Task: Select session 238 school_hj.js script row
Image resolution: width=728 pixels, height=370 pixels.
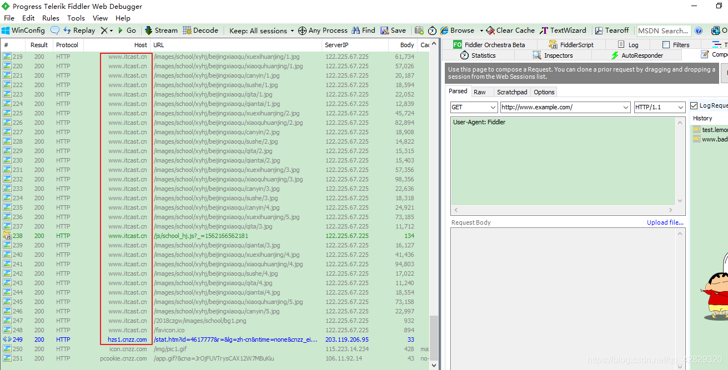Action: (215, 236)
